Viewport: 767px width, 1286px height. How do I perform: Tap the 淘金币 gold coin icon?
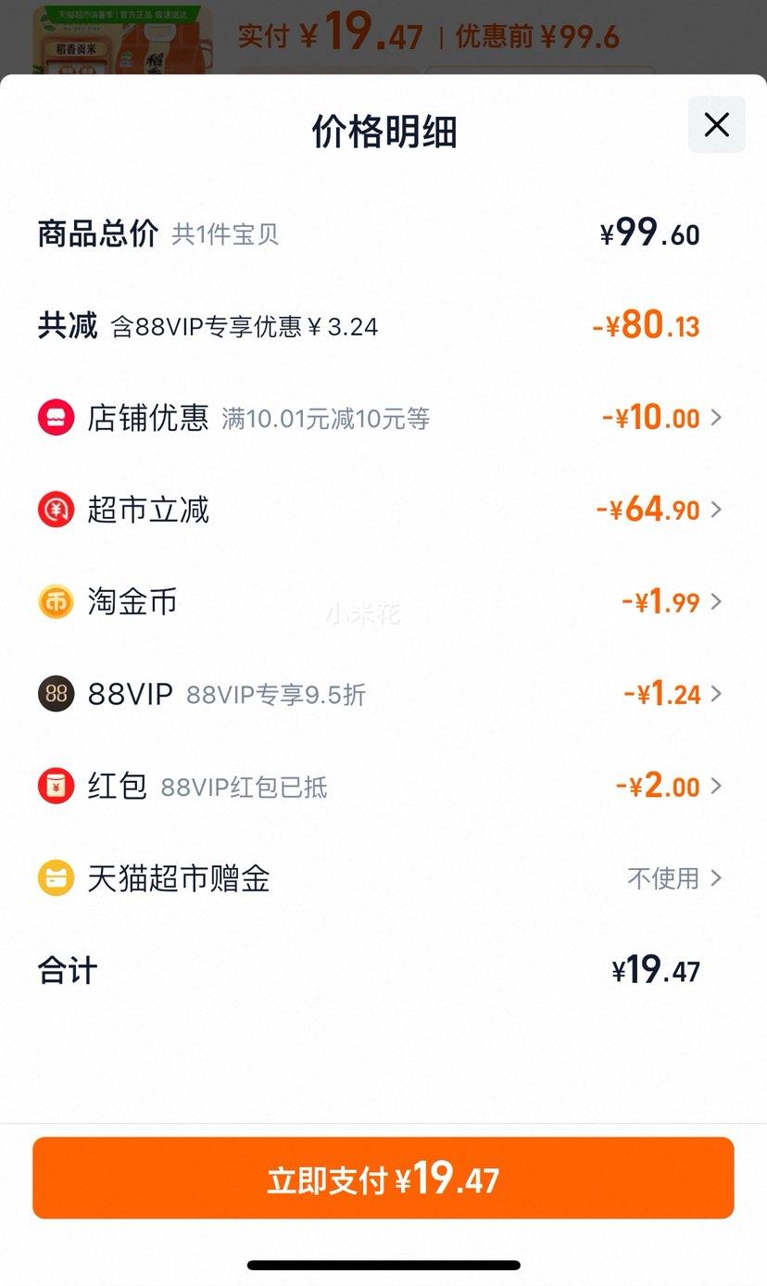[56, 601]
